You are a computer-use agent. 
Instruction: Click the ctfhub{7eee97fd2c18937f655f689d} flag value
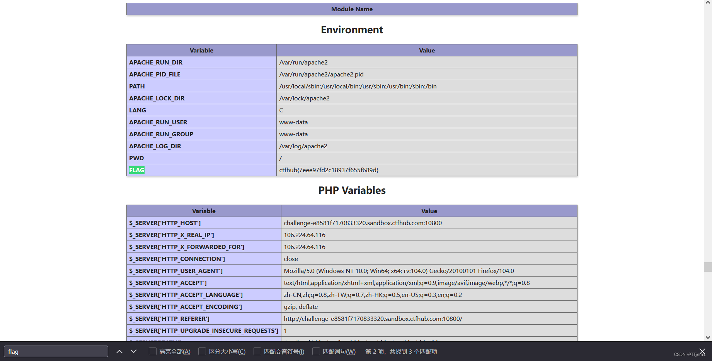(329, 170)
